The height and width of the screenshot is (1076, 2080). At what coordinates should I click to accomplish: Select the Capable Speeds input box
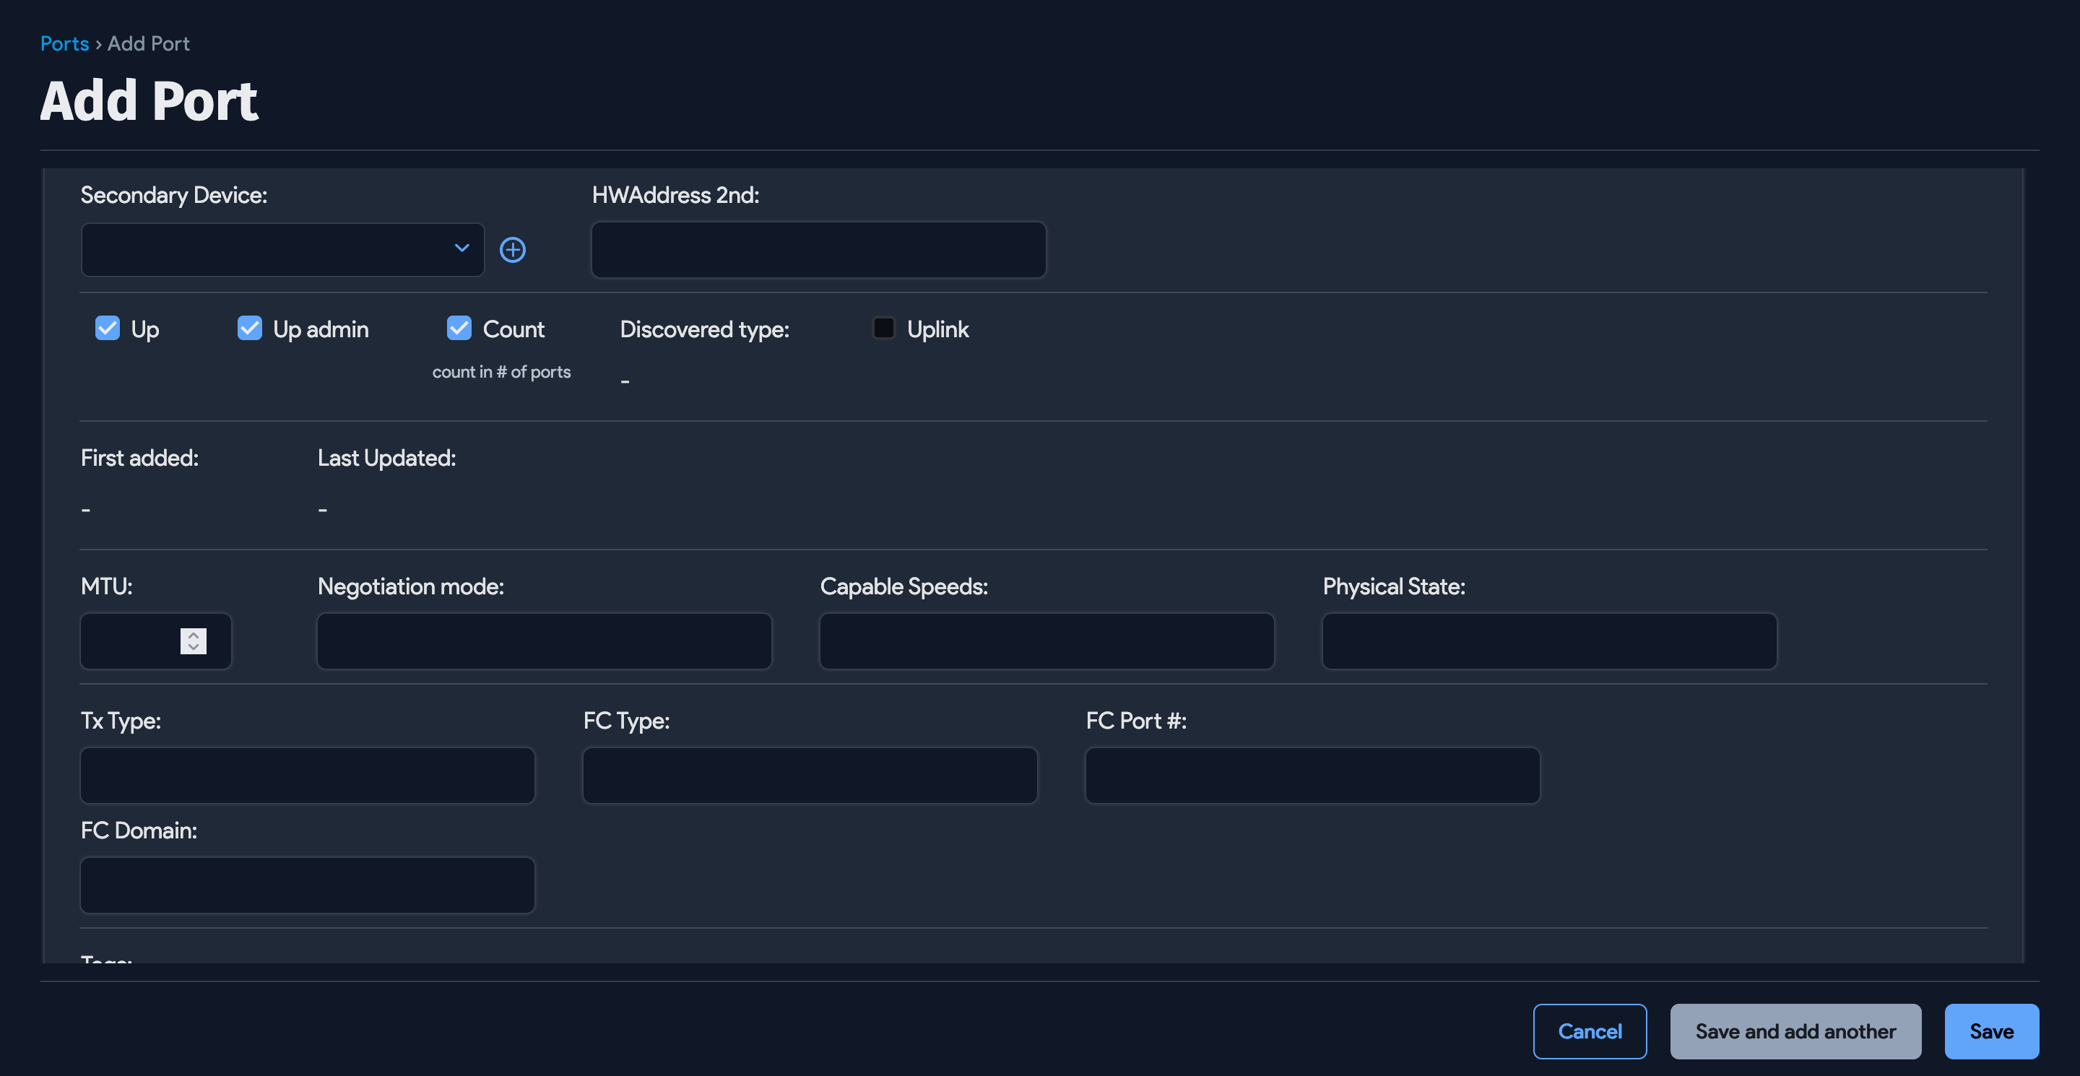point(1046,641)
